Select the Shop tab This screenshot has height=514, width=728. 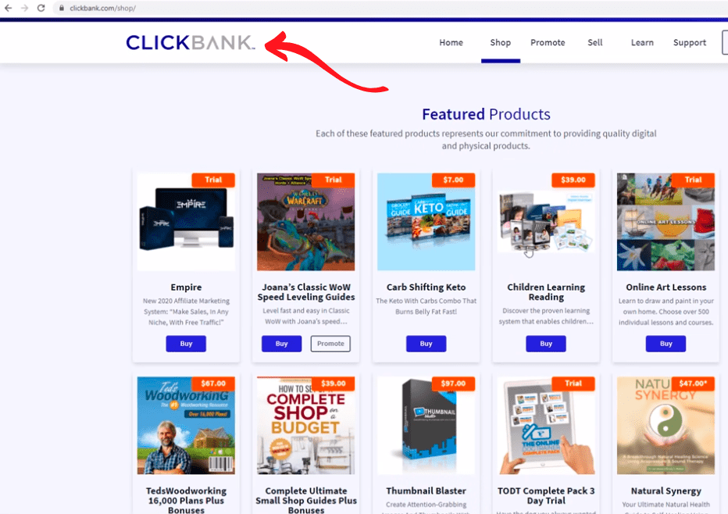point(500,42)
